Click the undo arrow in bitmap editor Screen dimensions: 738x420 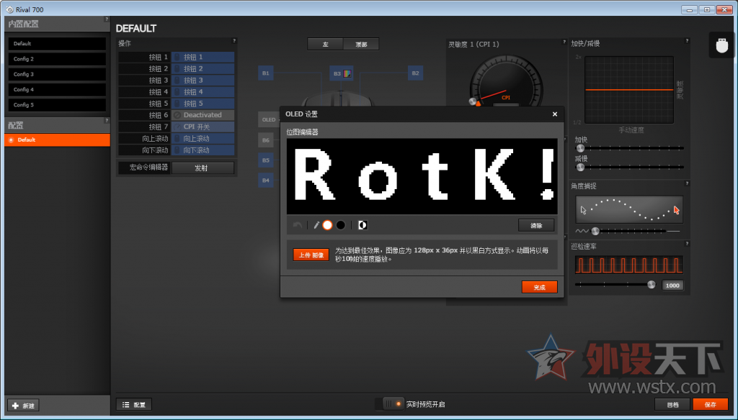tap(297, 224)
